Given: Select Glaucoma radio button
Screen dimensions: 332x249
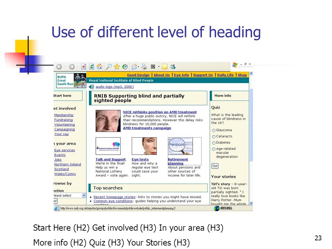Looking at the screenshot, I should [214, 130].
